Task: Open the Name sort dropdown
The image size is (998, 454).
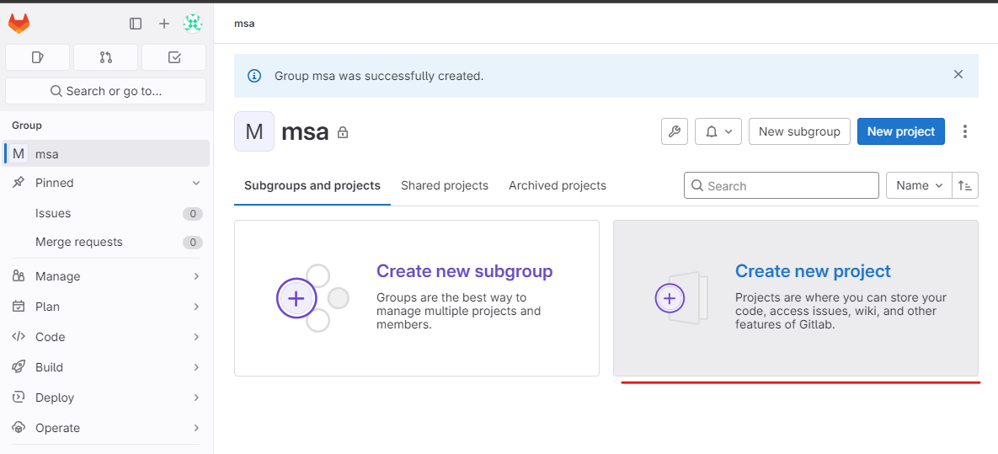Action: 919,185
